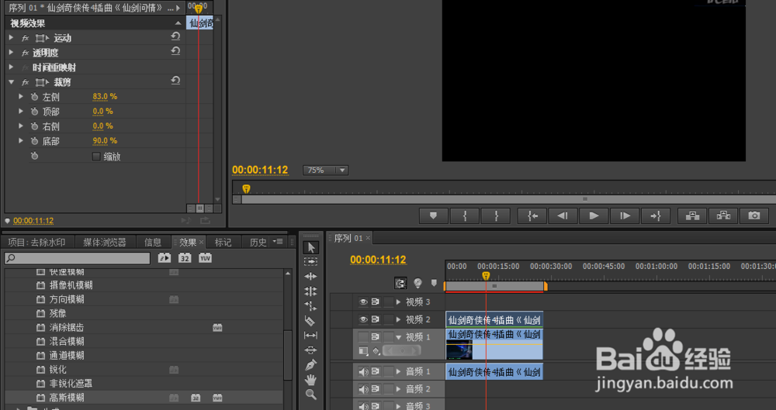Click the Step Back button
Screen dimensions: 776x410
[x=563, y=215]
